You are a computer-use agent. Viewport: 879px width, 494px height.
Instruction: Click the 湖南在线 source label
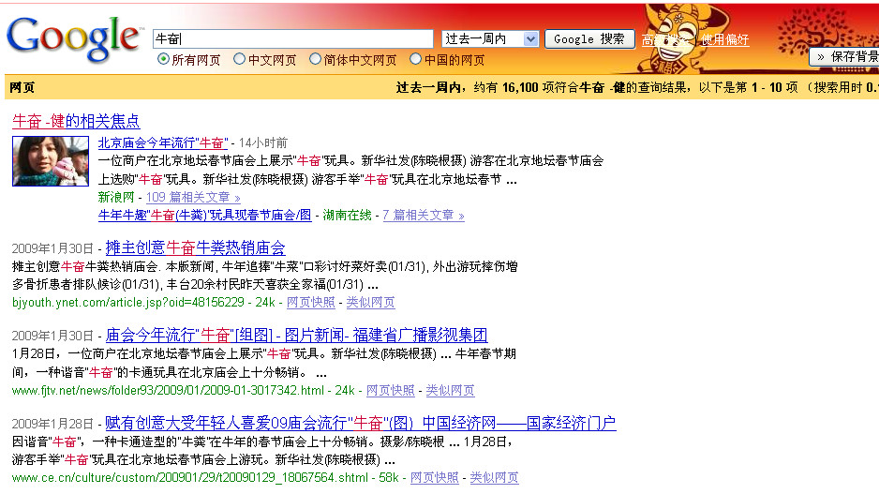pyautogui.click(x=347, y=216)
